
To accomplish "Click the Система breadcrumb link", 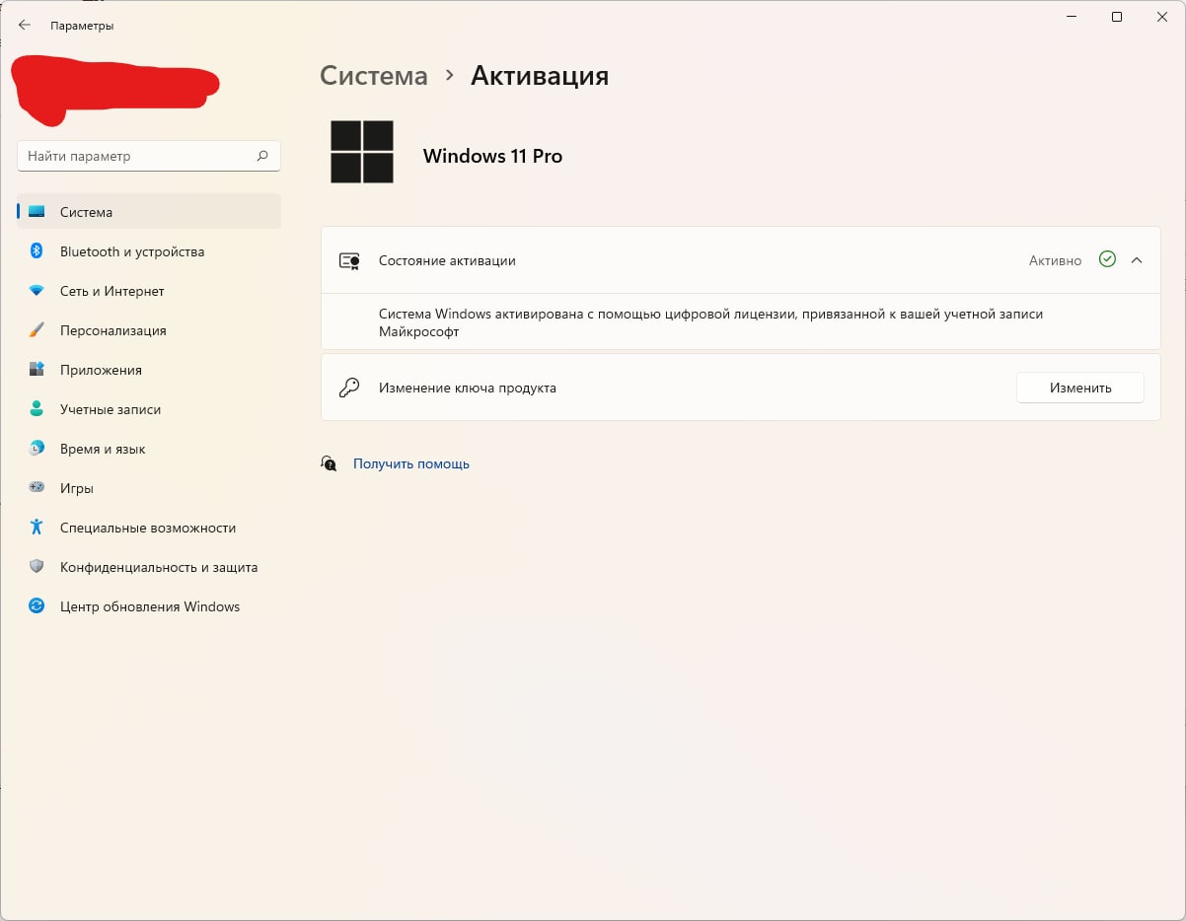I will [x=374, y=75].
